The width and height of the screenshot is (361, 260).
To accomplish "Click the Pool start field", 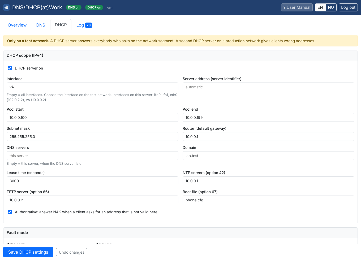I will coord(92,118).
